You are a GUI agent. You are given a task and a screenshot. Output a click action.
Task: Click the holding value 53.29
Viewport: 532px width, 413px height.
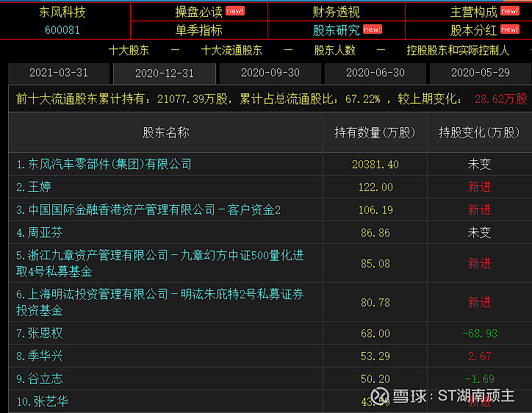[x=375, y=356]
